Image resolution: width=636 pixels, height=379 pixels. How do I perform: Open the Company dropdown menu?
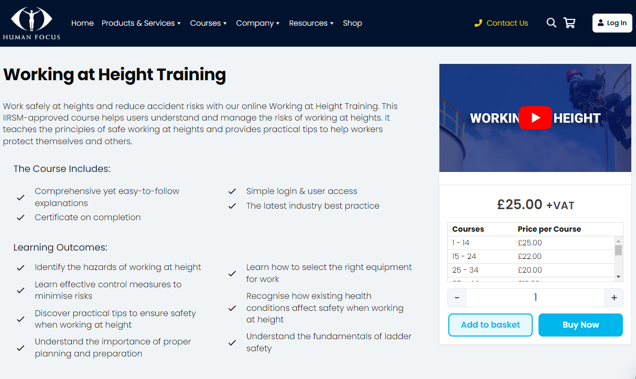(257, 23)
